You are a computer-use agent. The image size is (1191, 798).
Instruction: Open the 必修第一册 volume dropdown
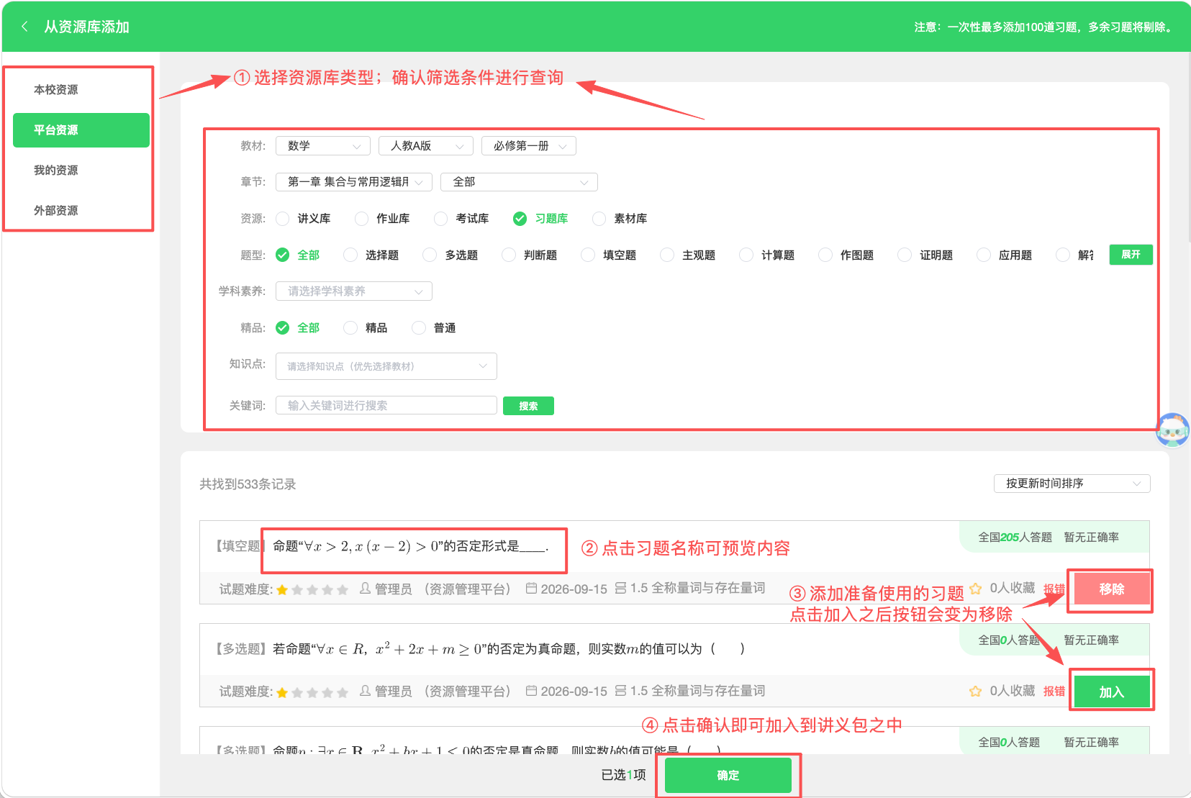click(x=529, y=145)
